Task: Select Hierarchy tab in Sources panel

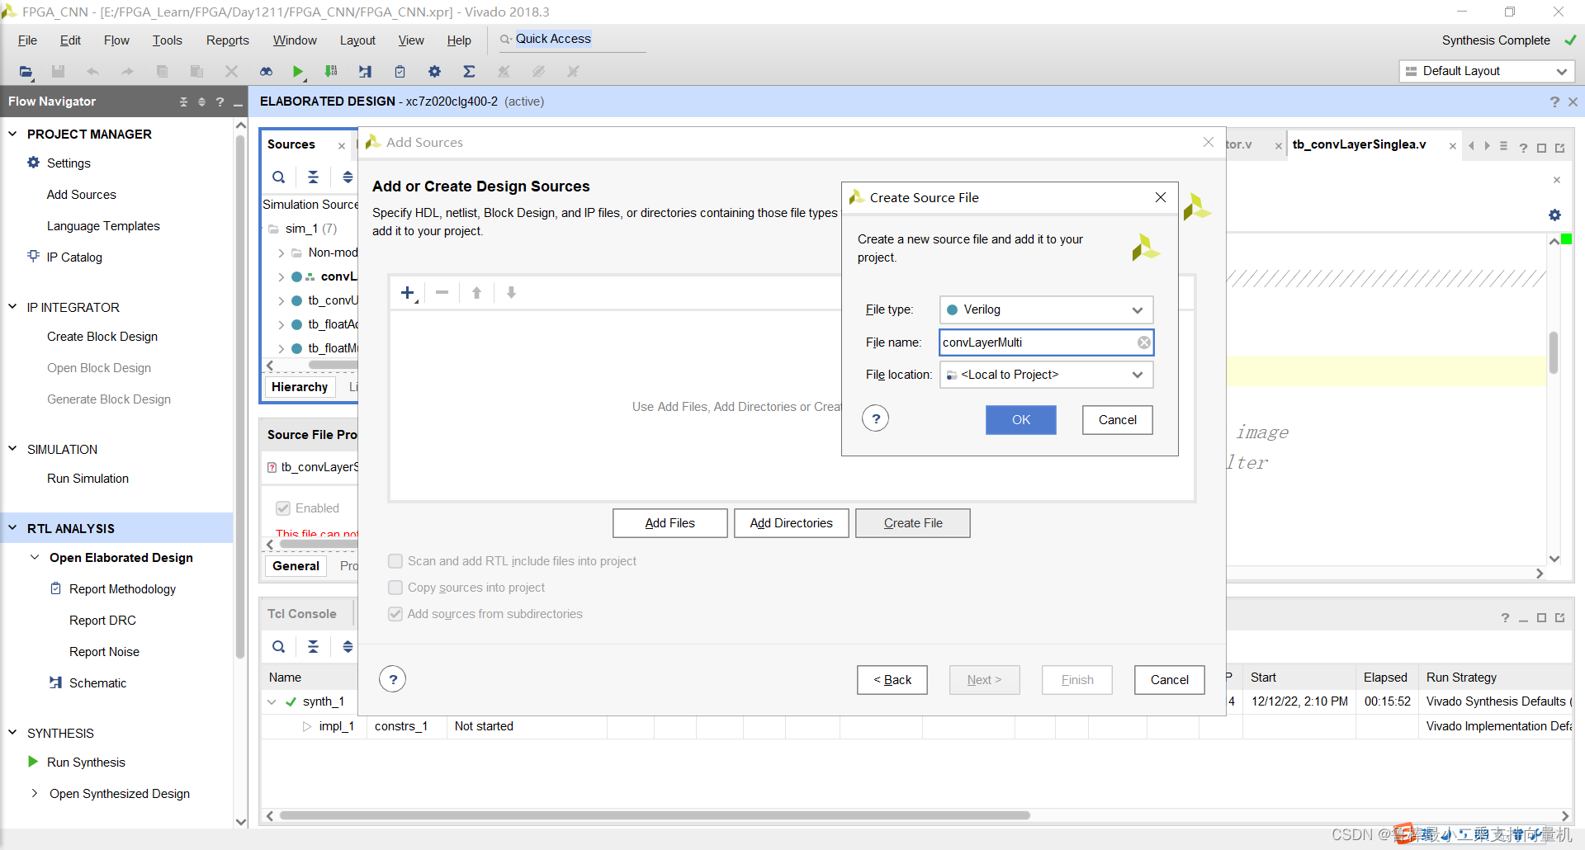Action: click(300, 387)
